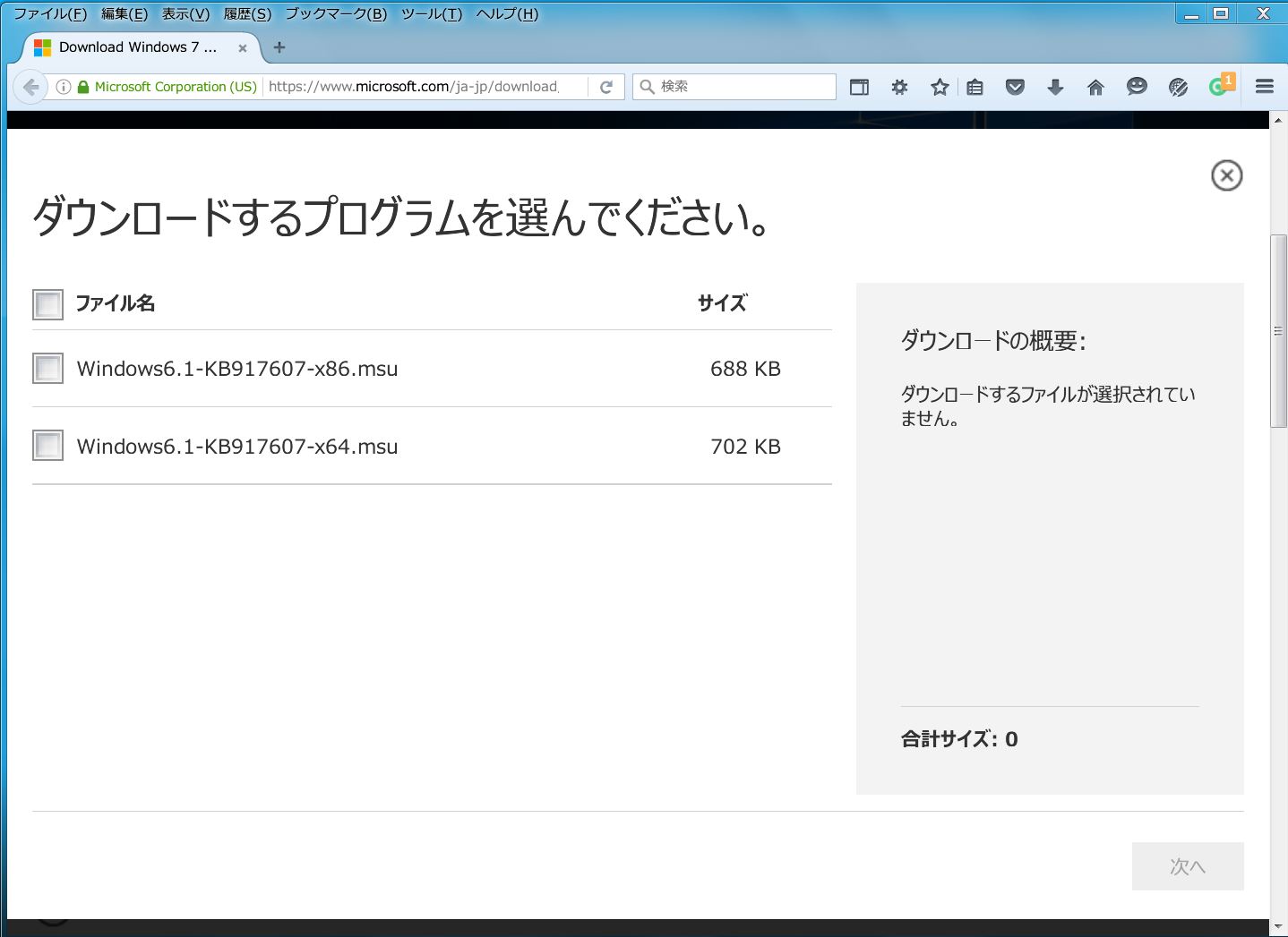Click the 688 KB size value
1288x937 pixels.
coord(745,369)
